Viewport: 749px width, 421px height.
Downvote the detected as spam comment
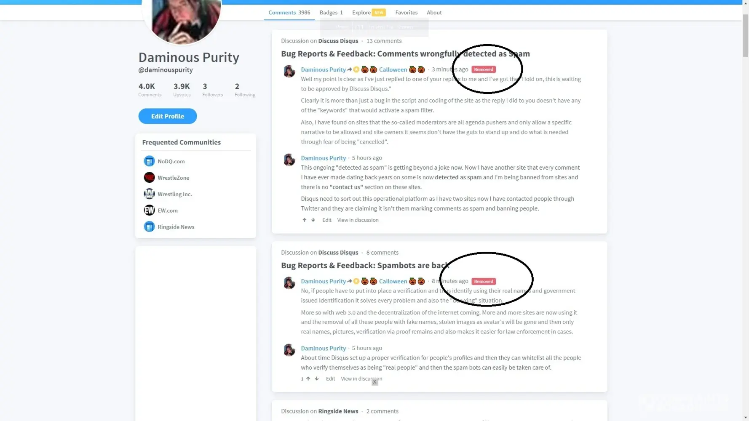click(x=313, y=220)
